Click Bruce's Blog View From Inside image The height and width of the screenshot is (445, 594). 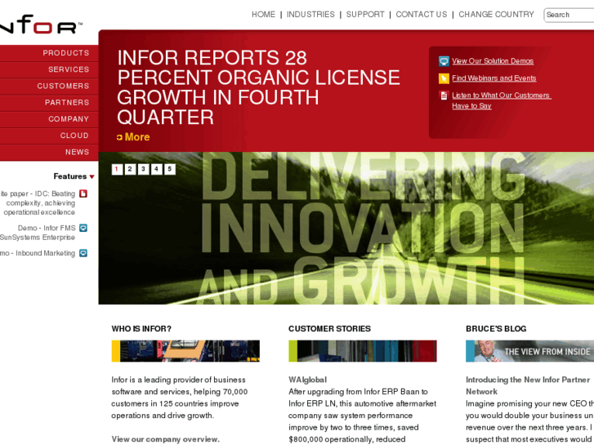coord(529,351)
